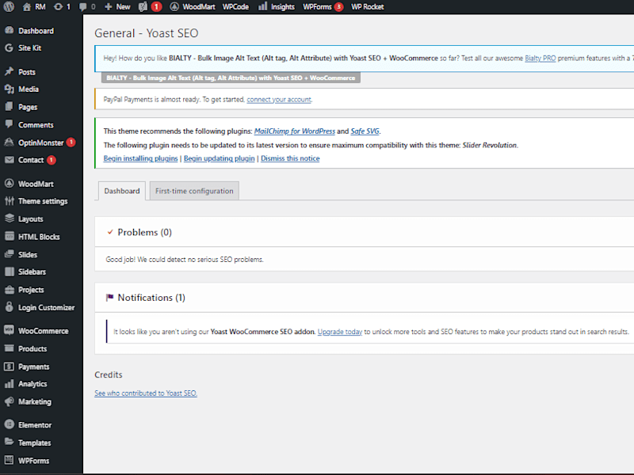Click the WooCommerce Woo icon
The image size is (634, 475).
pos(10,330)
